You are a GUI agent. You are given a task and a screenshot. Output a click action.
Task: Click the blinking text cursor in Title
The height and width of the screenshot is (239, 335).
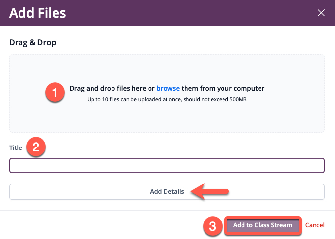click(x=17, y=165)
